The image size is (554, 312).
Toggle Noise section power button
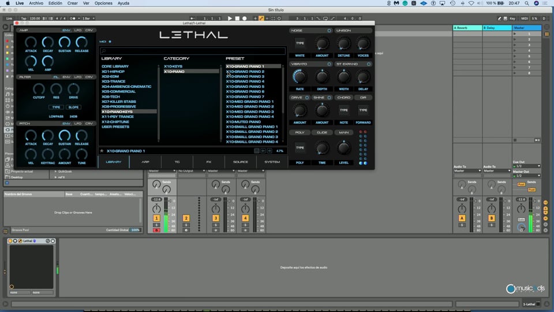329,31
